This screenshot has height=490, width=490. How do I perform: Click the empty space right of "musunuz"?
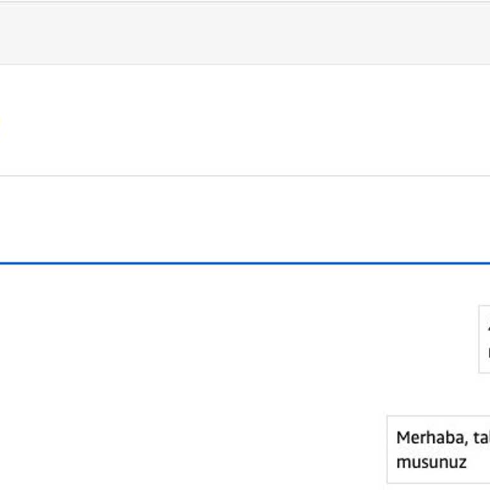coord(479,462)
